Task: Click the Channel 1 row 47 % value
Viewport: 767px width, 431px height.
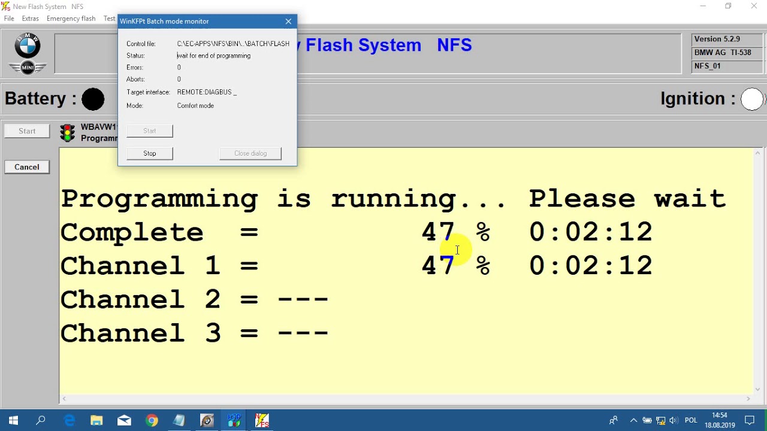Action: [x=455, y=266]
